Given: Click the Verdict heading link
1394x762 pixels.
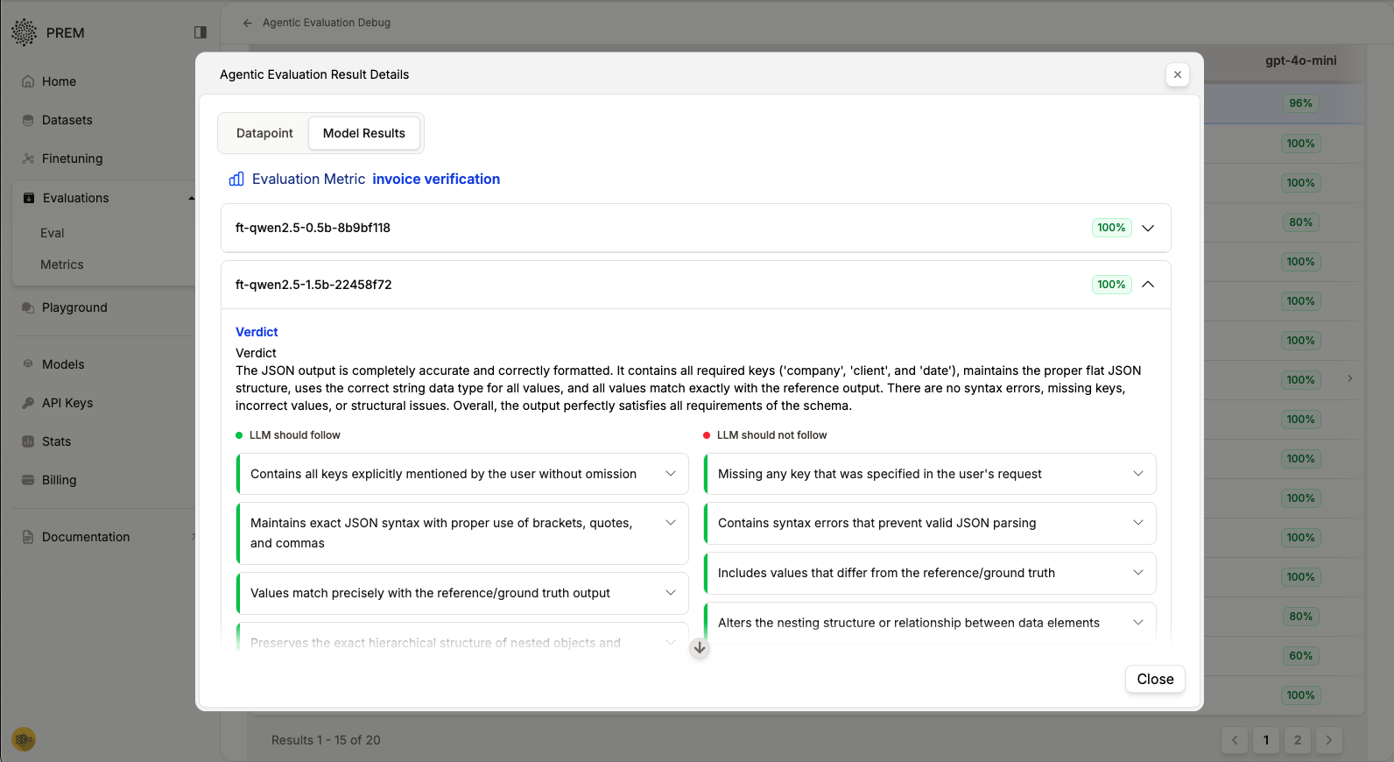Looking at the screenshot, I should pyautogui.click(x=257, y=332).
